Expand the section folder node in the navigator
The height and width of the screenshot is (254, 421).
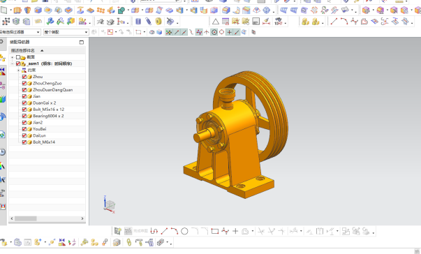pyautogui.click(x=12, y=57)
